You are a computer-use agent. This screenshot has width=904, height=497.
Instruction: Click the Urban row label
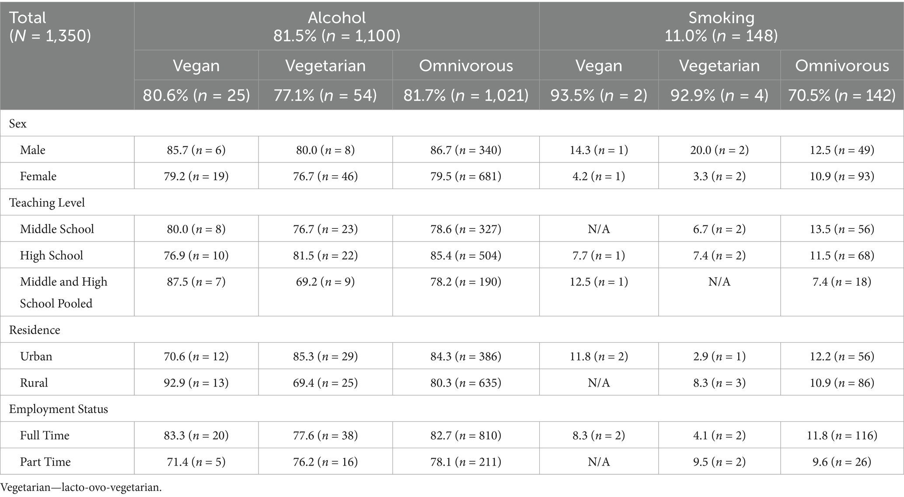(36, 356)
